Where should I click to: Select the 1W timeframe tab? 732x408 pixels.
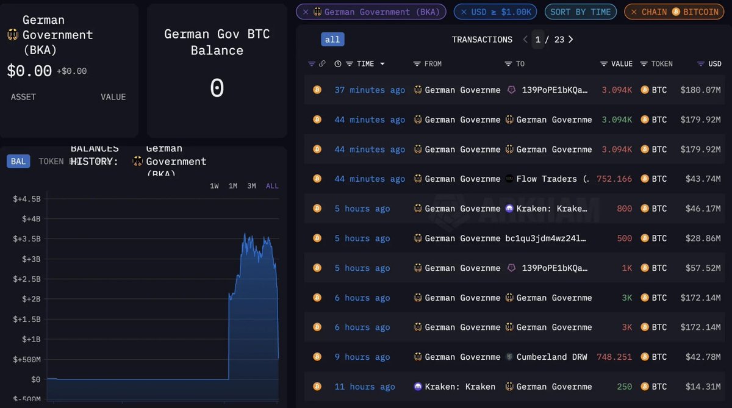click(x=214, y=186)
